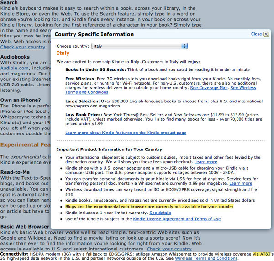Follow Learn more about Kindle features link
274x261 pixels.
click(126, 133)
